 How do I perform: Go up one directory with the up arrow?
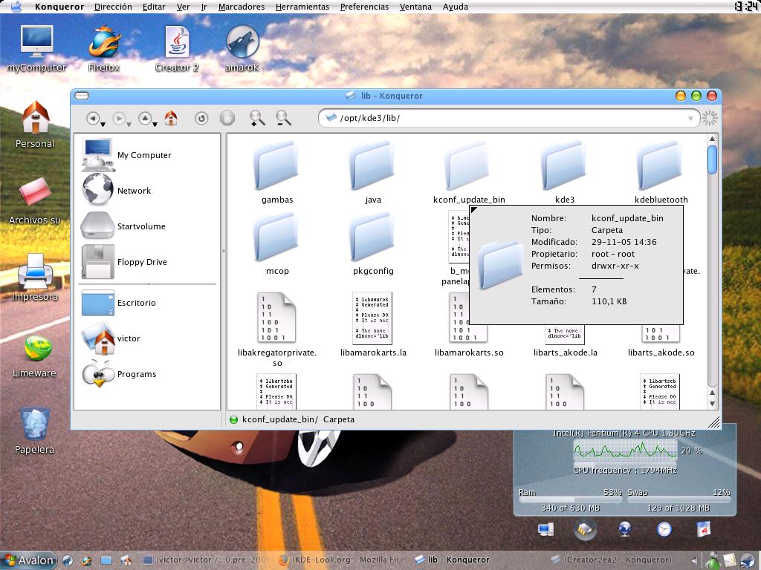click(x=145, y=118)
